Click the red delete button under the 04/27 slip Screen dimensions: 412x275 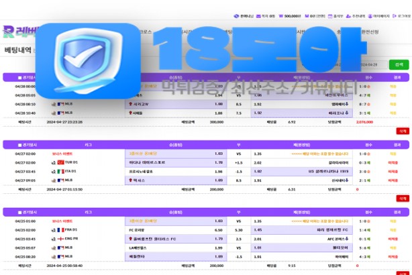click(403, 199)
